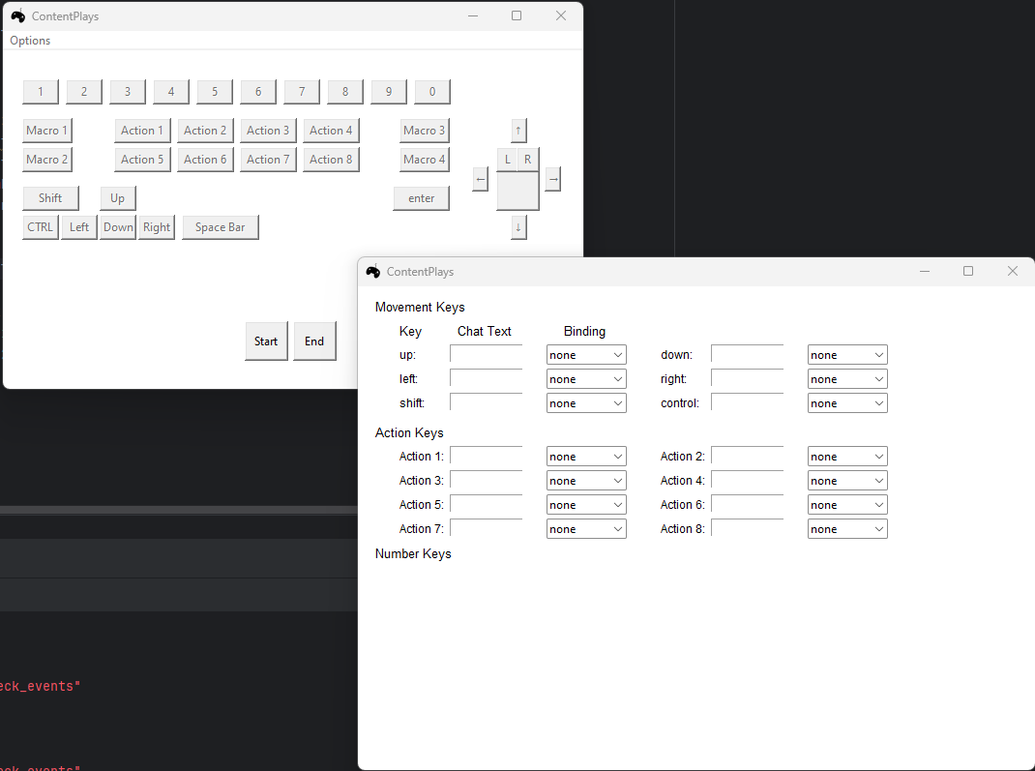This screenshot has width=1035, height=771.
Task: Focus the shift chat text field
Action: (487, 402)
